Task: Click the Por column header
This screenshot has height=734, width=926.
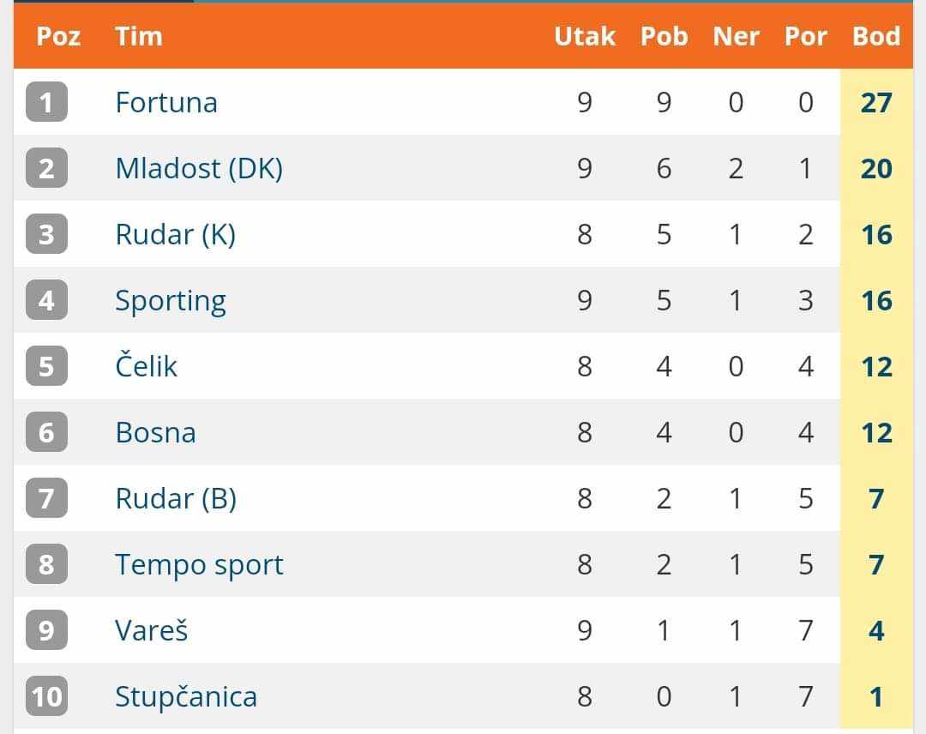Action: coord(806,37)
